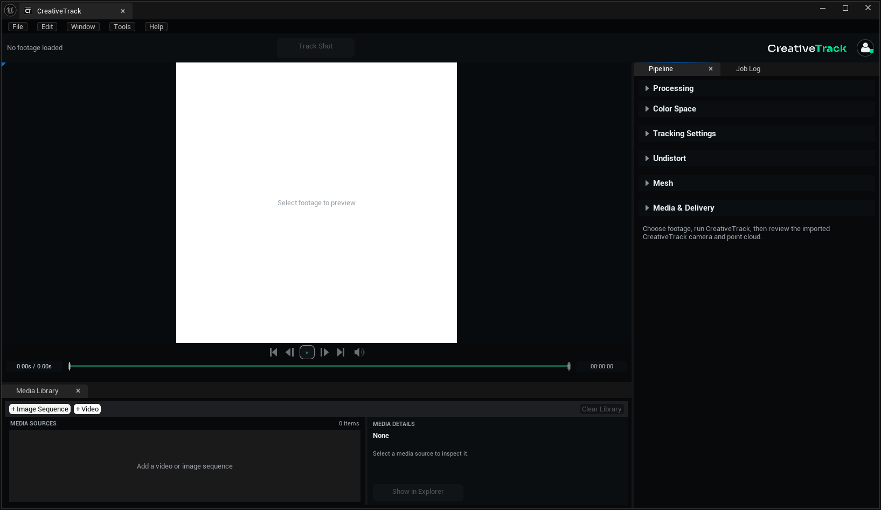
Task: Click the white footage preview area
Action: (x=316, y=202)
